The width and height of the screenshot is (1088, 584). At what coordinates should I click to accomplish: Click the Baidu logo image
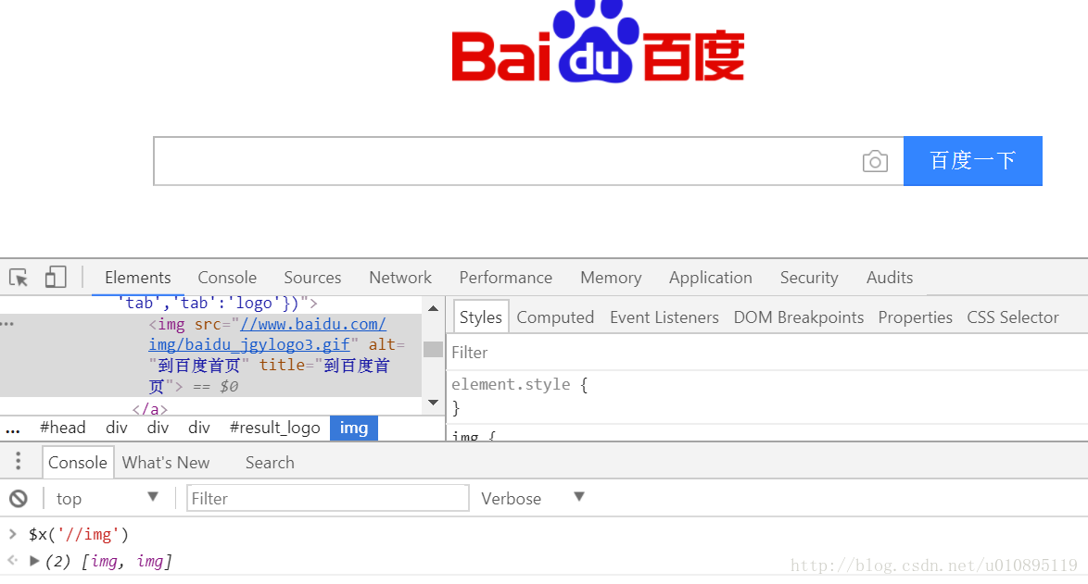coord(598,42)
